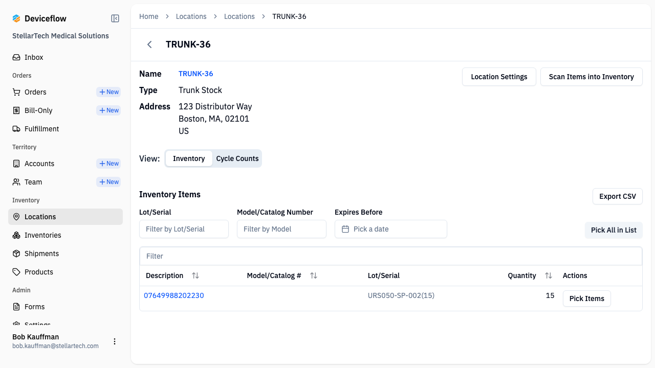The image size is (655, 368).
Task: Sort by Model/Catalog # column arrows
Action: point(314,275)
